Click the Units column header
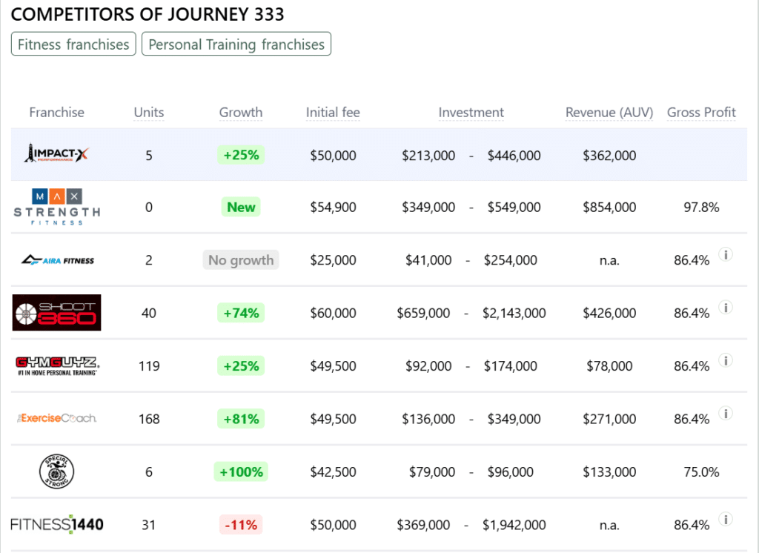Image resolution: width=759 pixels, height=553 pixels. (148, 113)
